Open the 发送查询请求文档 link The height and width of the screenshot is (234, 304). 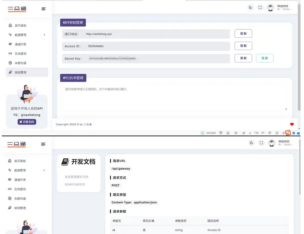point(77,177)
